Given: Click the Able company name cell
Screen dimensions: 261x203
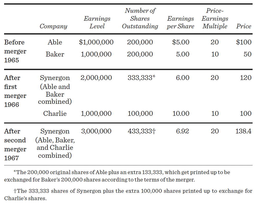Looking at the screenshot, I should point(55,42).
